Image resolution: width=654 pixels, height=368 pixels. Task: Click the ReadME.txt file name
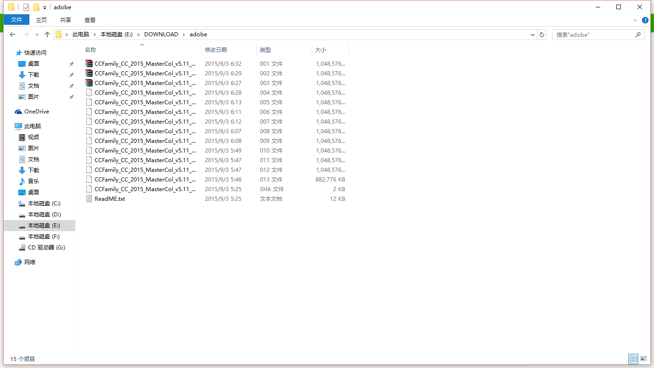click(x=110, y=199)
